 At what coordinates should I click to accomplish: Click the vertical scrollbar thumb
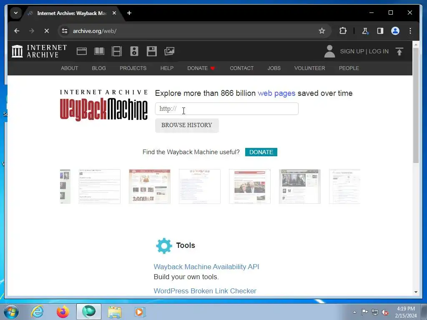pyautogui.click(x=416, y=105)
